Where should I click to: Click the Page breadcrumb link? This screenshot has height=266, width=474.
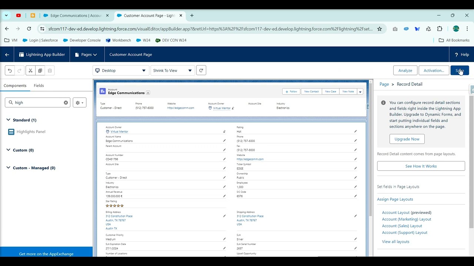point(384,84)
